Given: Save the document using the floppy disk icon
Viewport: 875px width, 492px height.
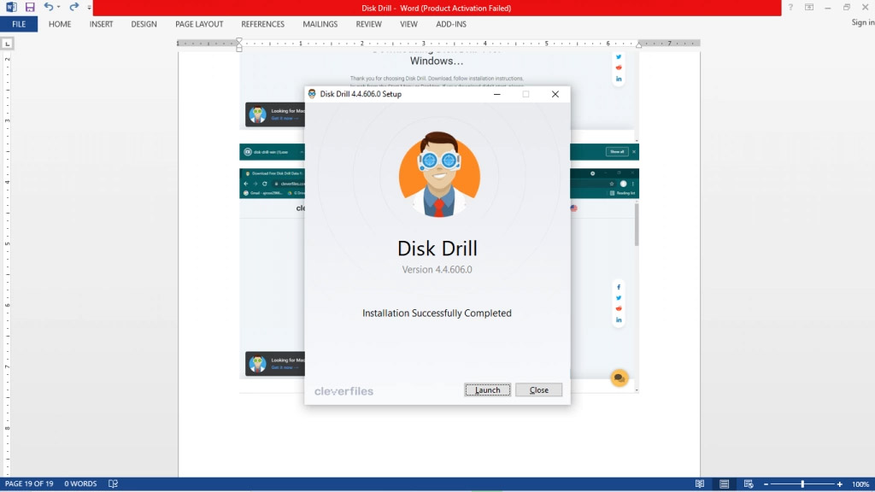Looking at the screenshot, I should pyautogui.click(x=30, y=7).
